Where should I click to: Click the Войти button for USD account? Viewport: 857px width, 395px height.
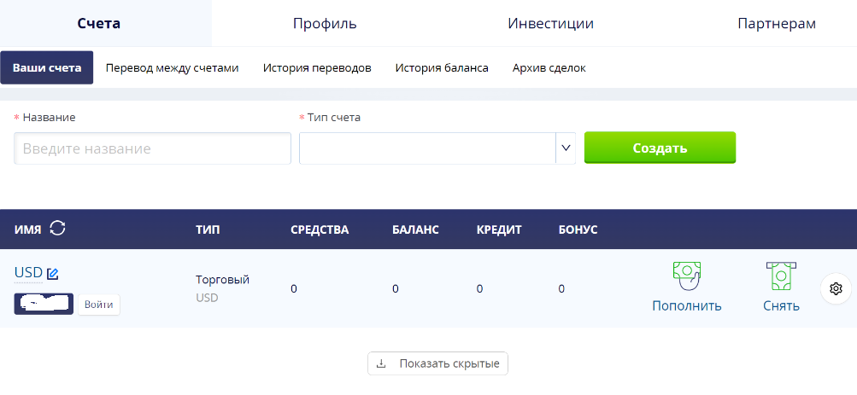coord(99,305)
